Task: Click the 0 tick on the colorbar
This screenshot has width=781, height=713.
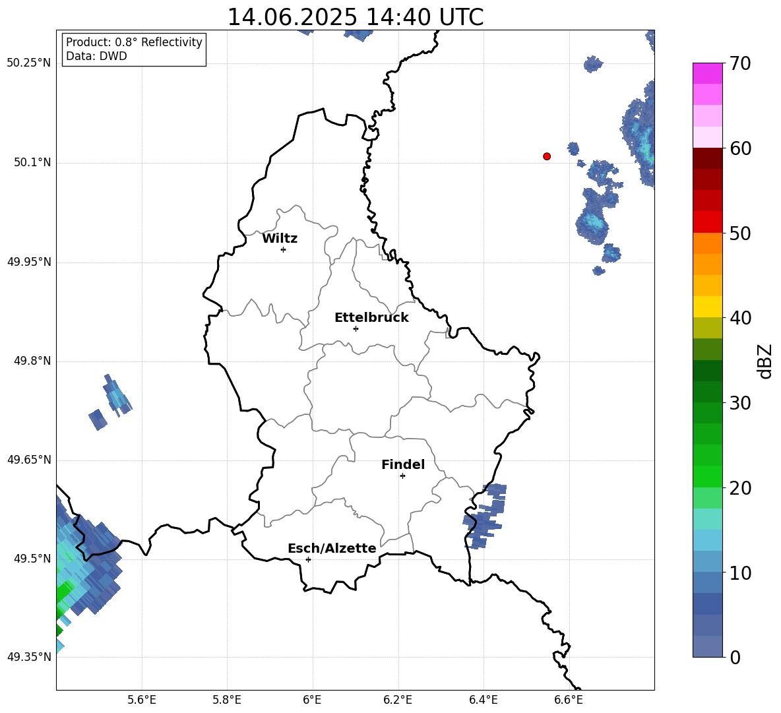Action: (735, 657)
